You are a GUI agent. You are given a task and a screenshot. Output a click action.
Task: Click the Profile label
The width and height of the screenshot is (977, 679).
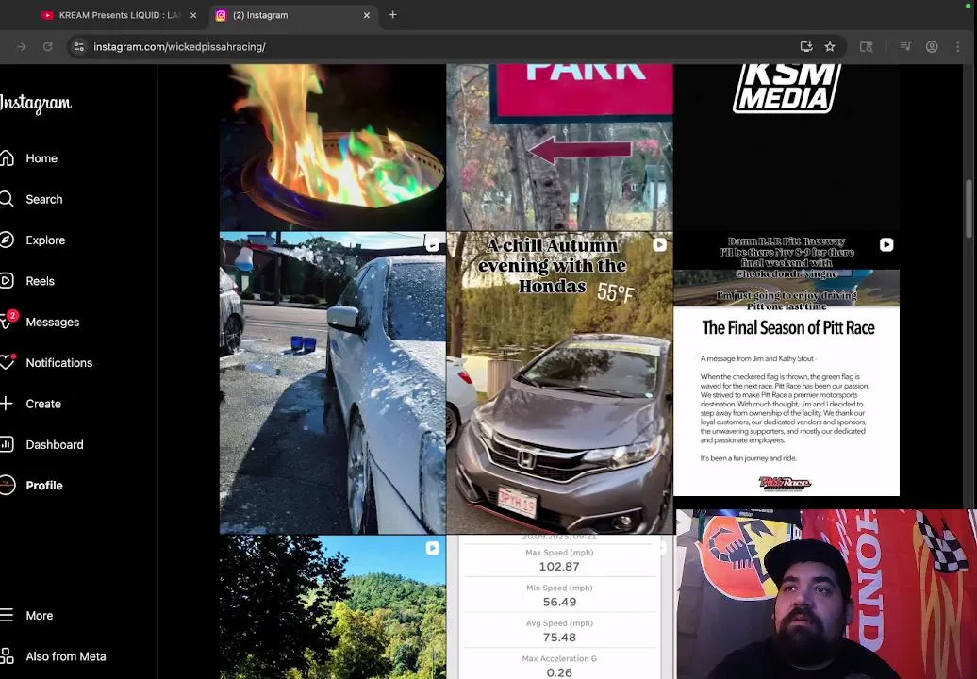44,486
